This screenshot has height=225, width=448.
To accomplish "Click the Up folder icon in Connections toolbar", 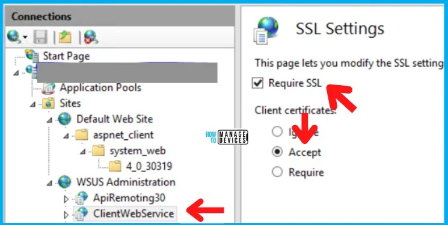I will (x=65, y=37).
